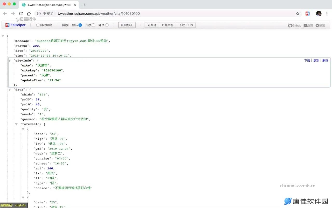
Task: Bookmark this page with the star
Action: coord(298,14)
